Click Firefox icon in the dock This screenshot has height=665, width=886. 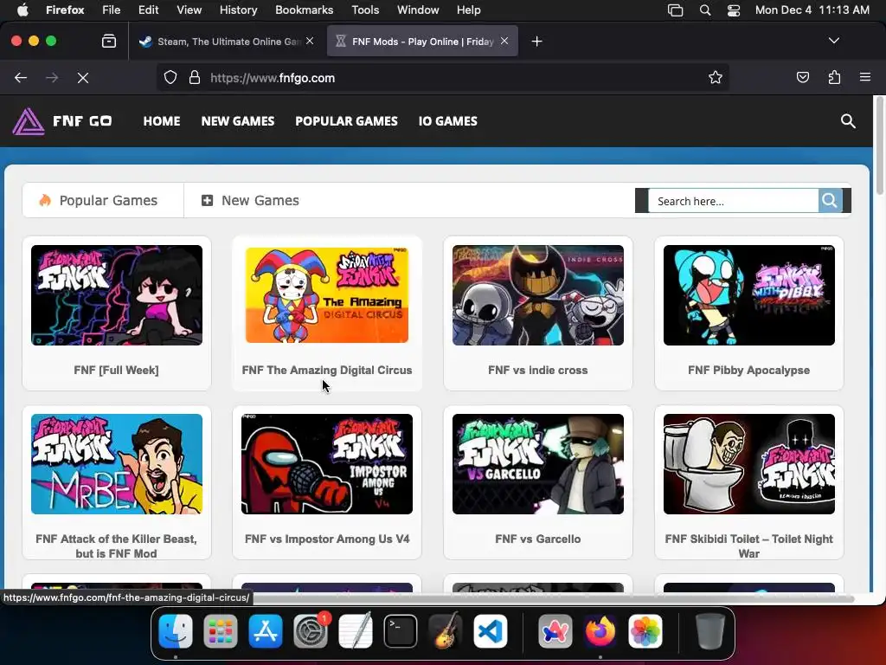pyautogui.click(x=600, y=631)
